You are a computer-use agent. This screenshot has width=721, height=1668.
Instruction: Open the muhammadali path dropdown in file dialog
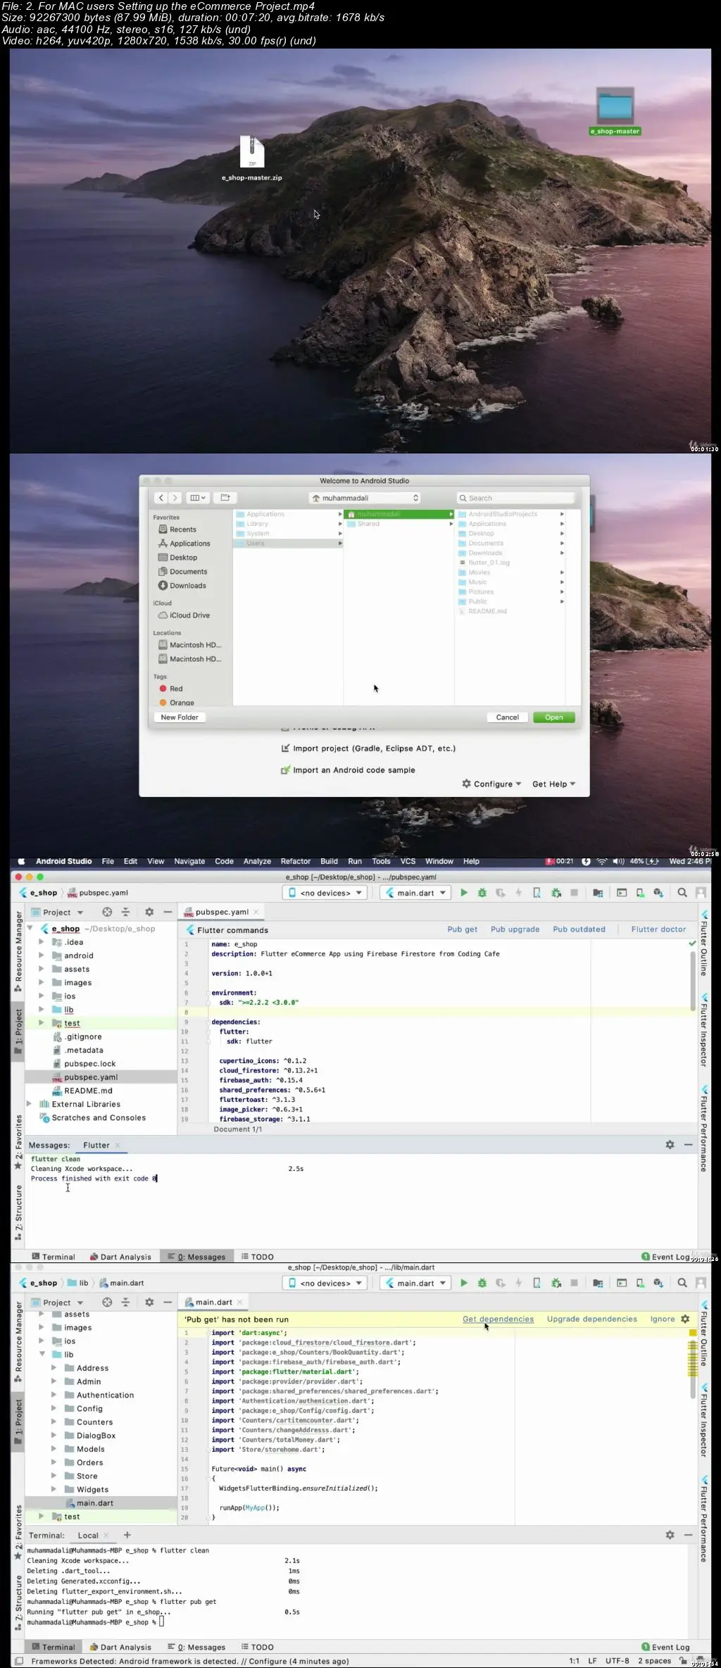pyautogui.click(x=365, y=498)
